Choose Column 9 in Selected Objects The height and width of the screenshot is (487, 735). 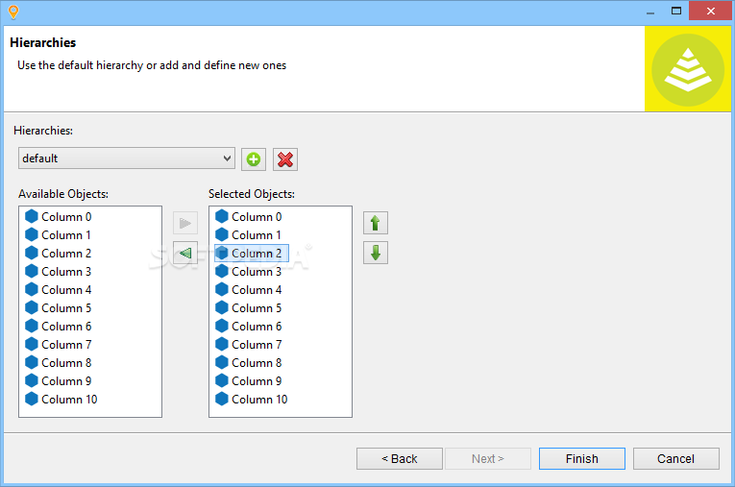(x=249, y=381)
